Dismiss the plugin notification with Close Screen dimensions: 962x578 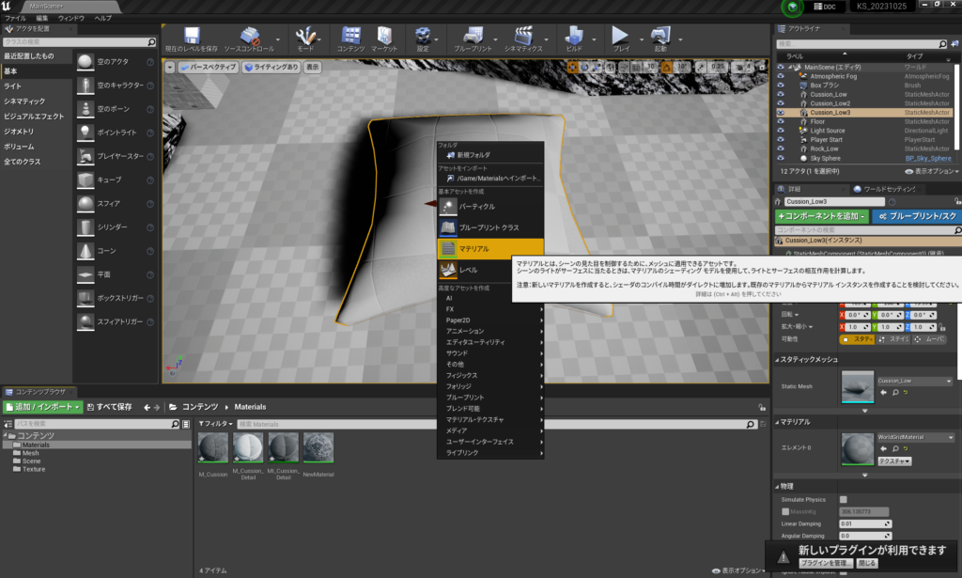point(867,563)
